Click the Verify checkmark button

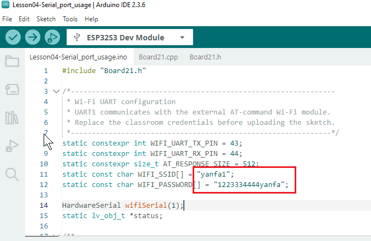click(x=13, y=37)
